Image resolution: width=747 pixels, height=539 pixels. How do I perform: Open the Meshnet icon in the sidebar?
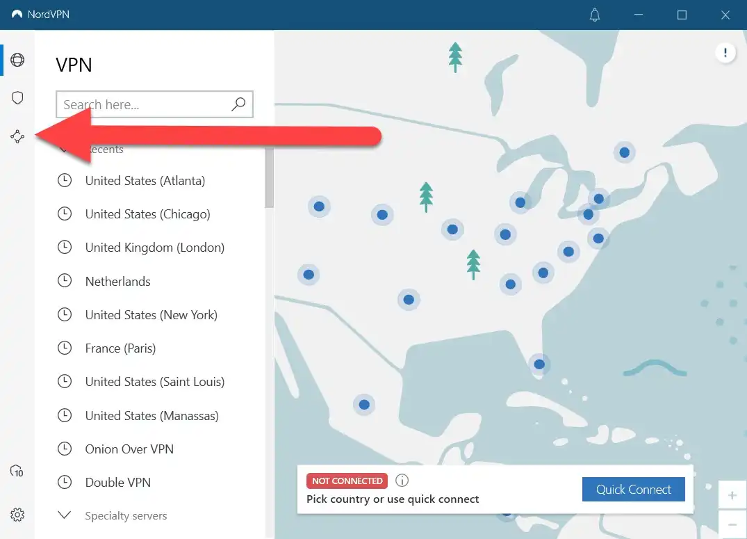click(x=17, y=136)
